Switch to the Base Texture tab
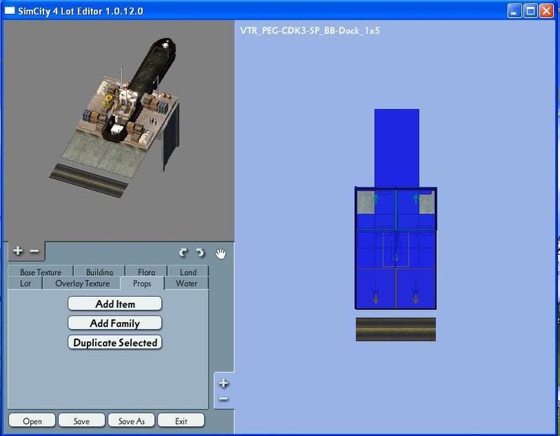The height and width of the screenshot is (436, 560). [41, 272]
